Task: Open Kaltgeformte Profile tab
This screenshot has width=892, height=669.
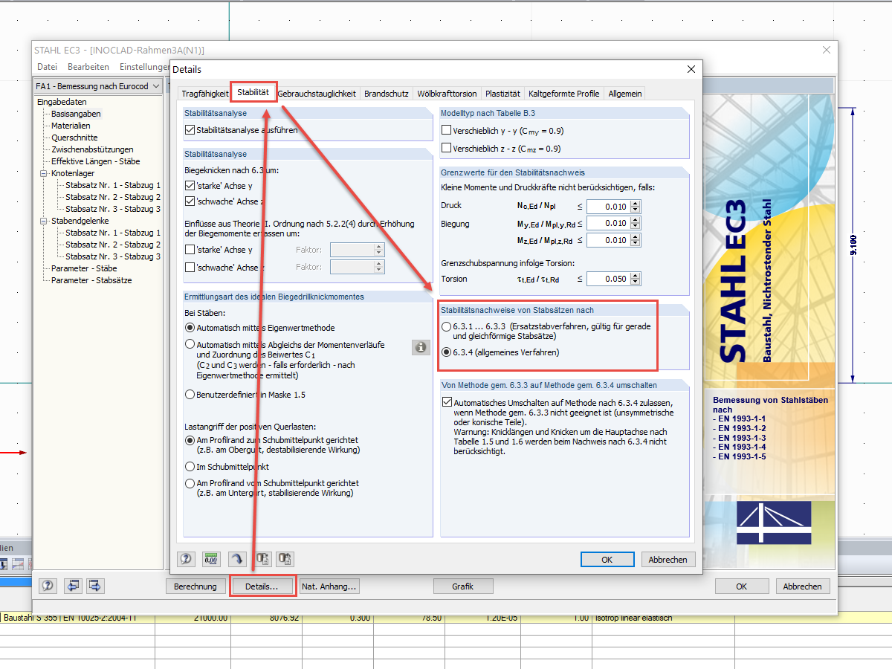Action: [563, 94]
